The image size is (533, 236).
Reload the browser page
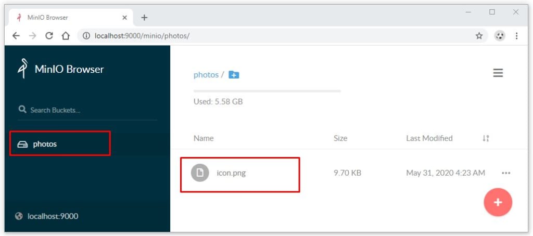click(x=49, y=36)
